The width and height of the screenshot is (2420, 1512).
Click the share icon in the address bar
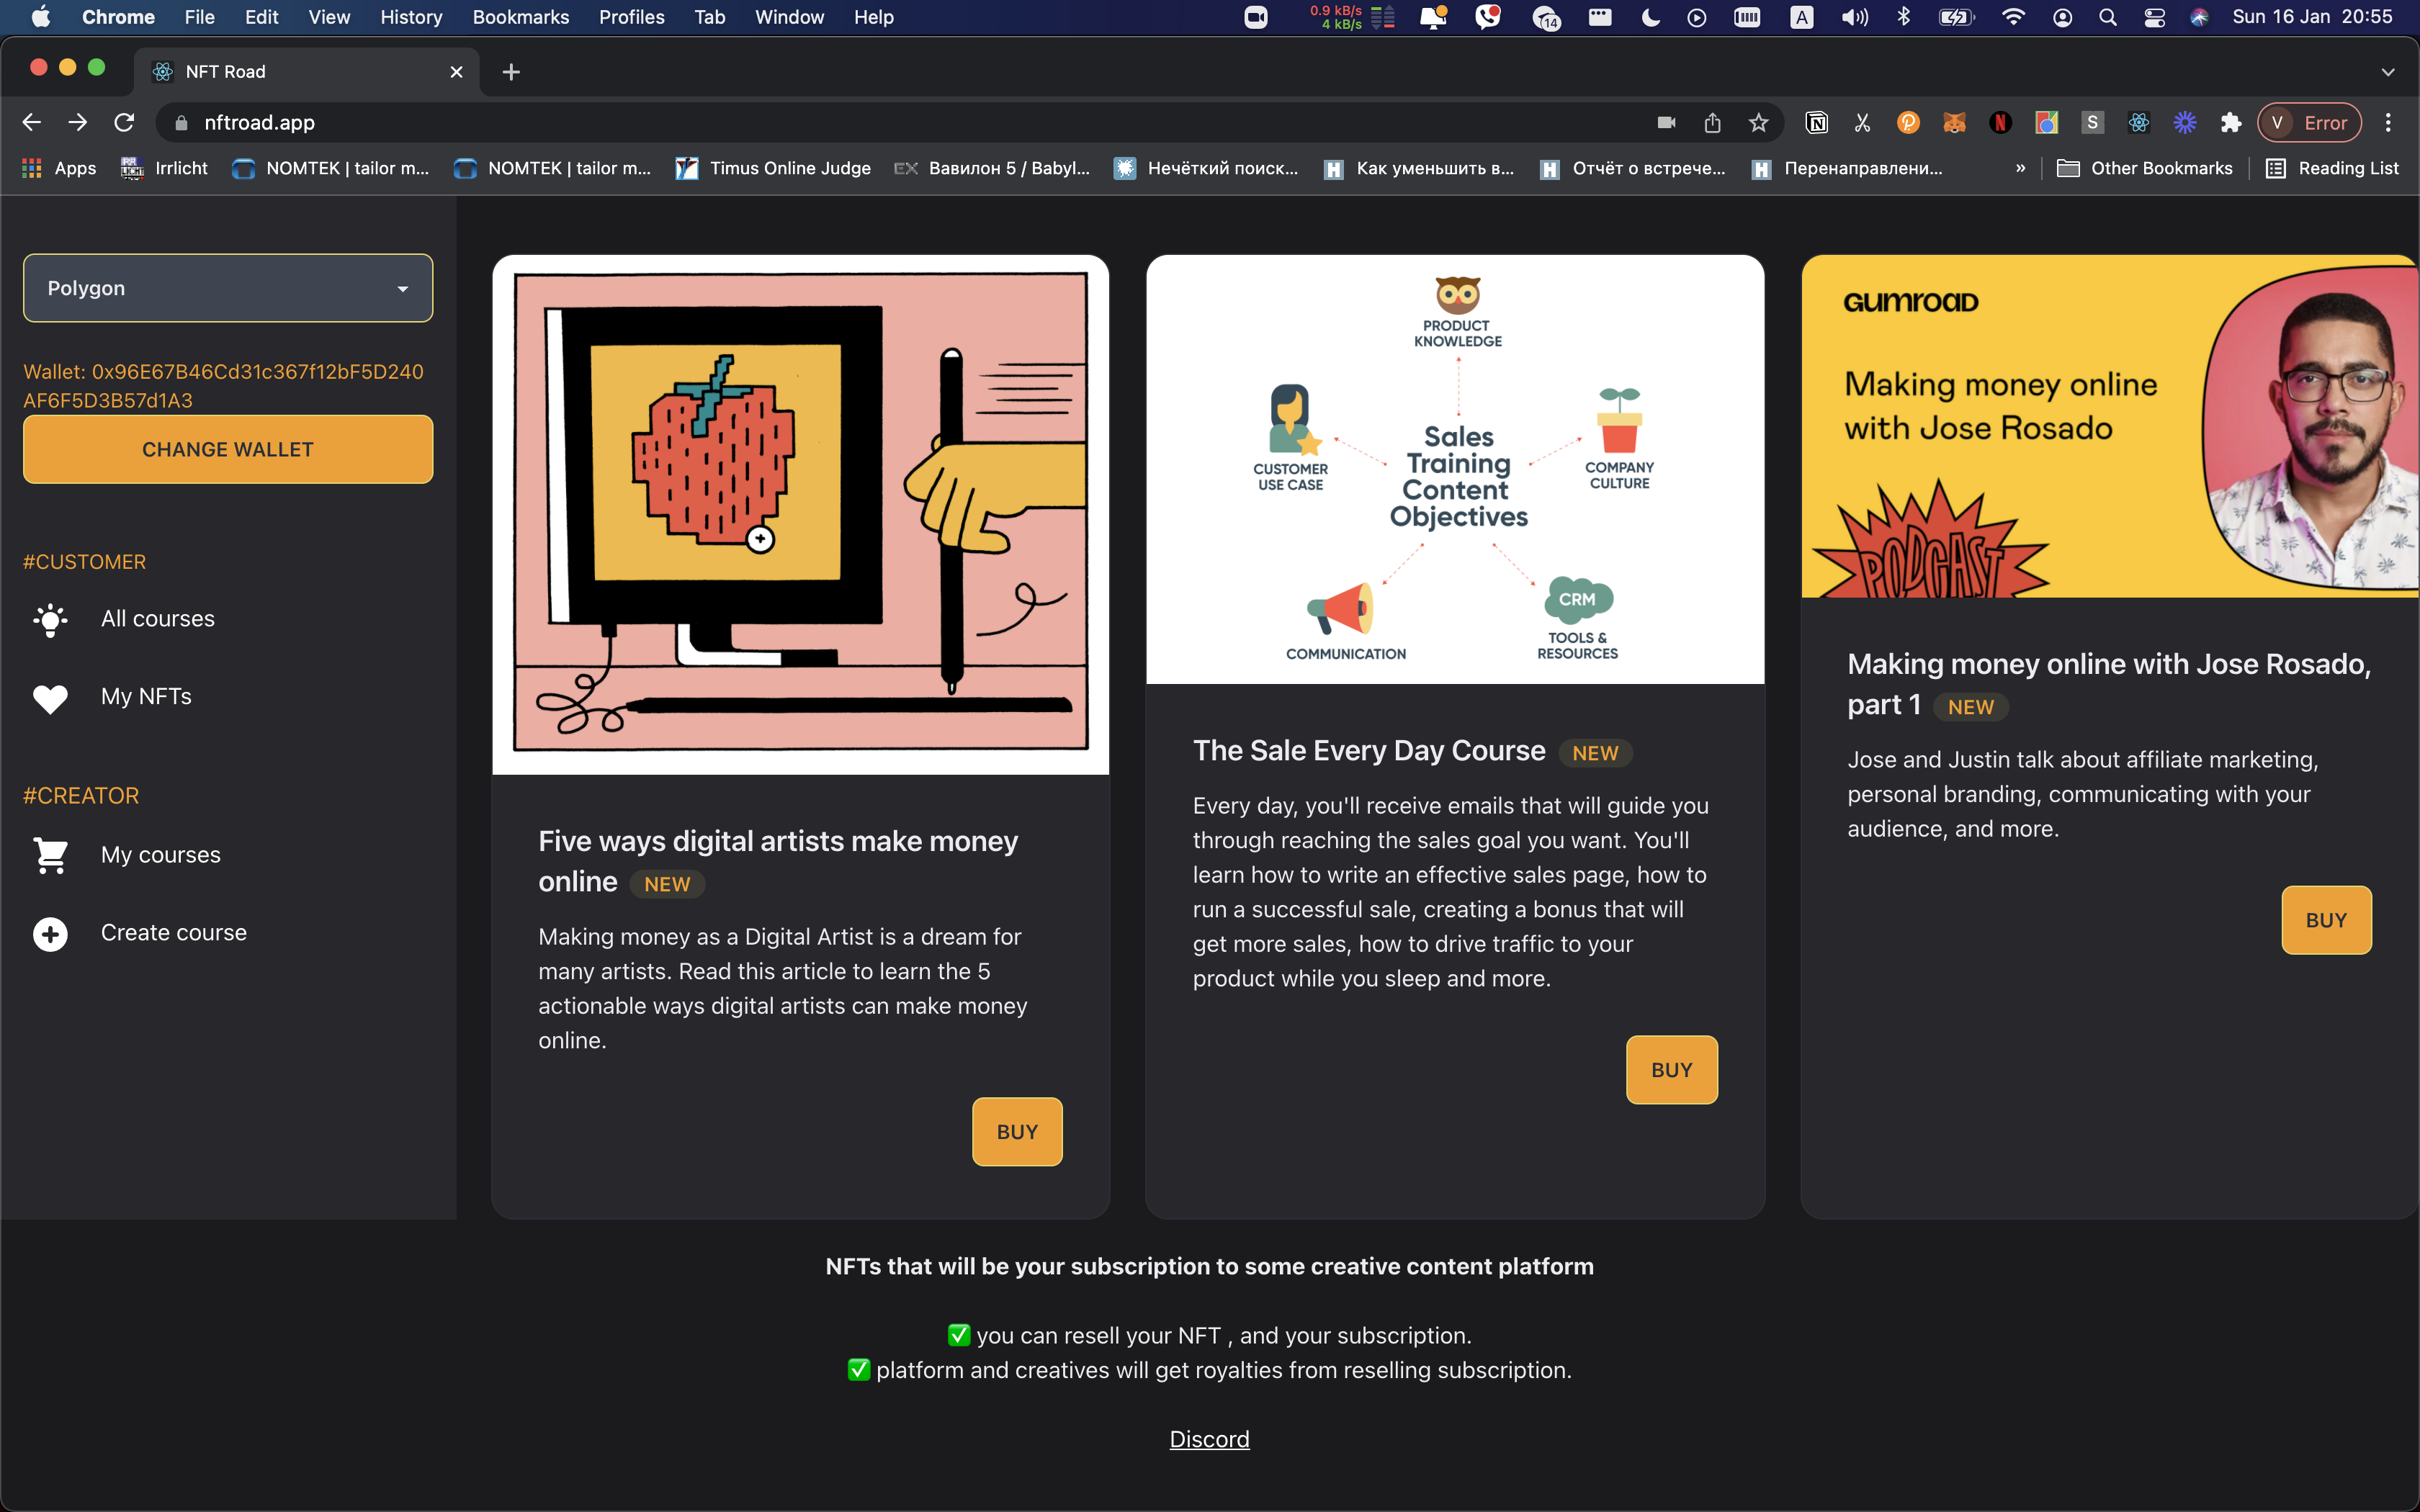[x=1712, y=123]
